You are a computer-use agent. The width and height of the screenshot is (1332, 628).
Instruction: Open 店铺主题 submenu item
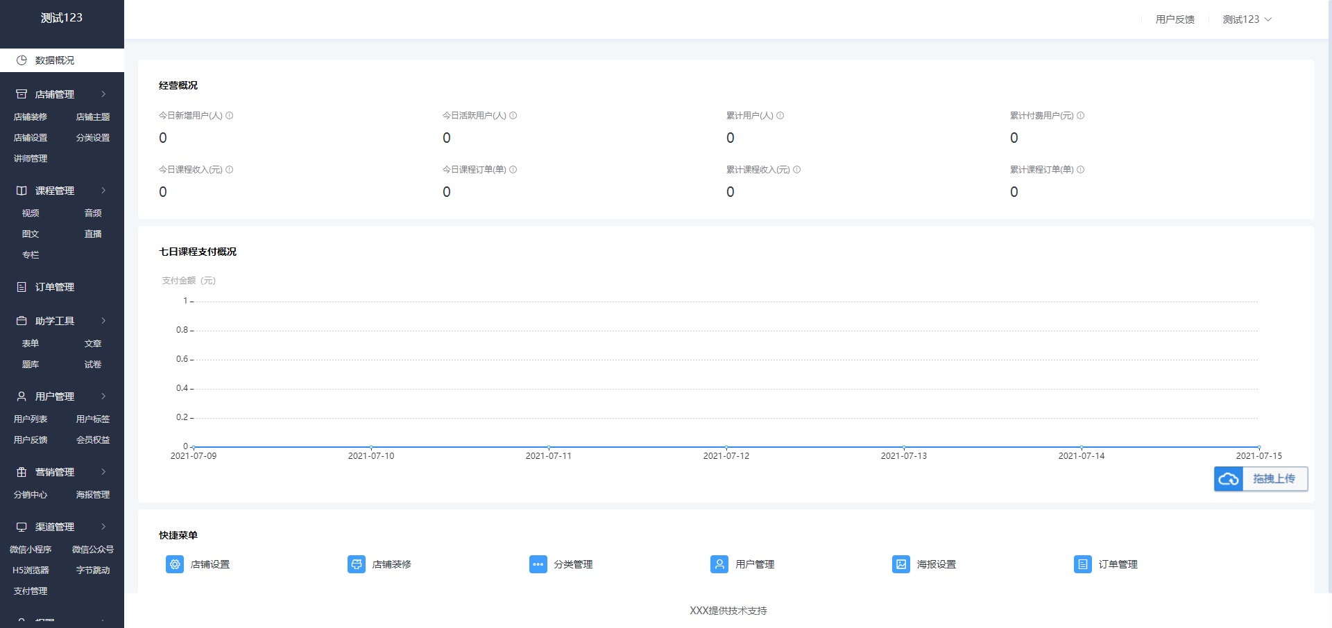(93, 117)
